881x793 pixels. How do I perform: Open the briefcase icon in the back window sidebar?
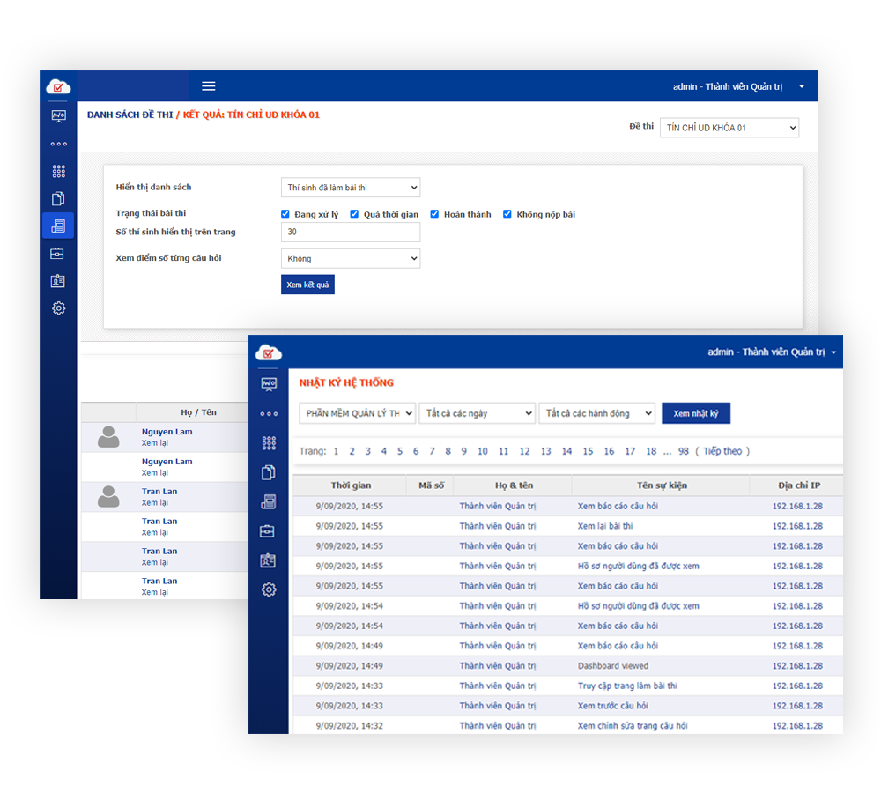pyautogui.click(x=57, y=254)
